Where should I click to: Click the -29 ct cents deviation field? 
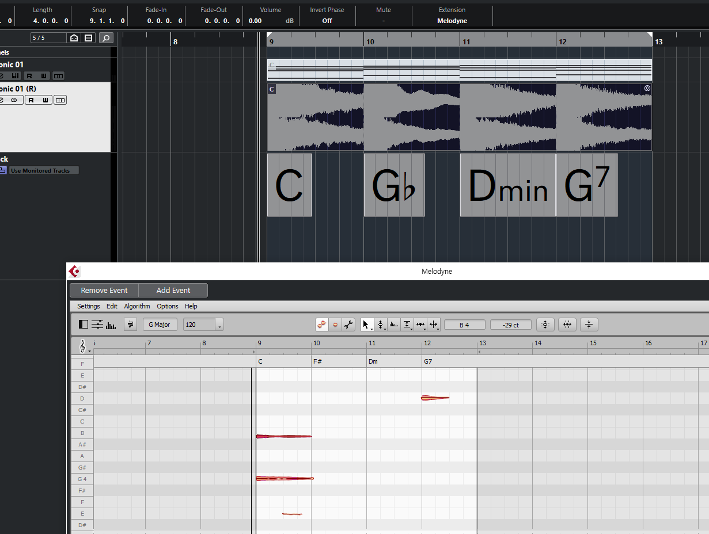[511, 325]
